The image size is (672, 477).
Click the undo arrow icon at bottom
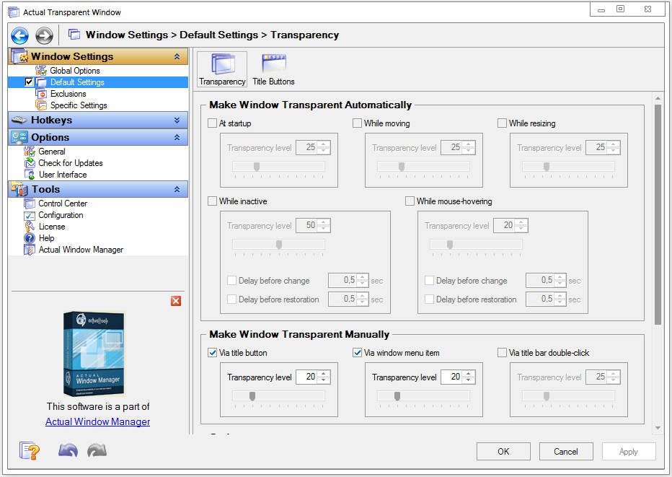coord(68,451)
